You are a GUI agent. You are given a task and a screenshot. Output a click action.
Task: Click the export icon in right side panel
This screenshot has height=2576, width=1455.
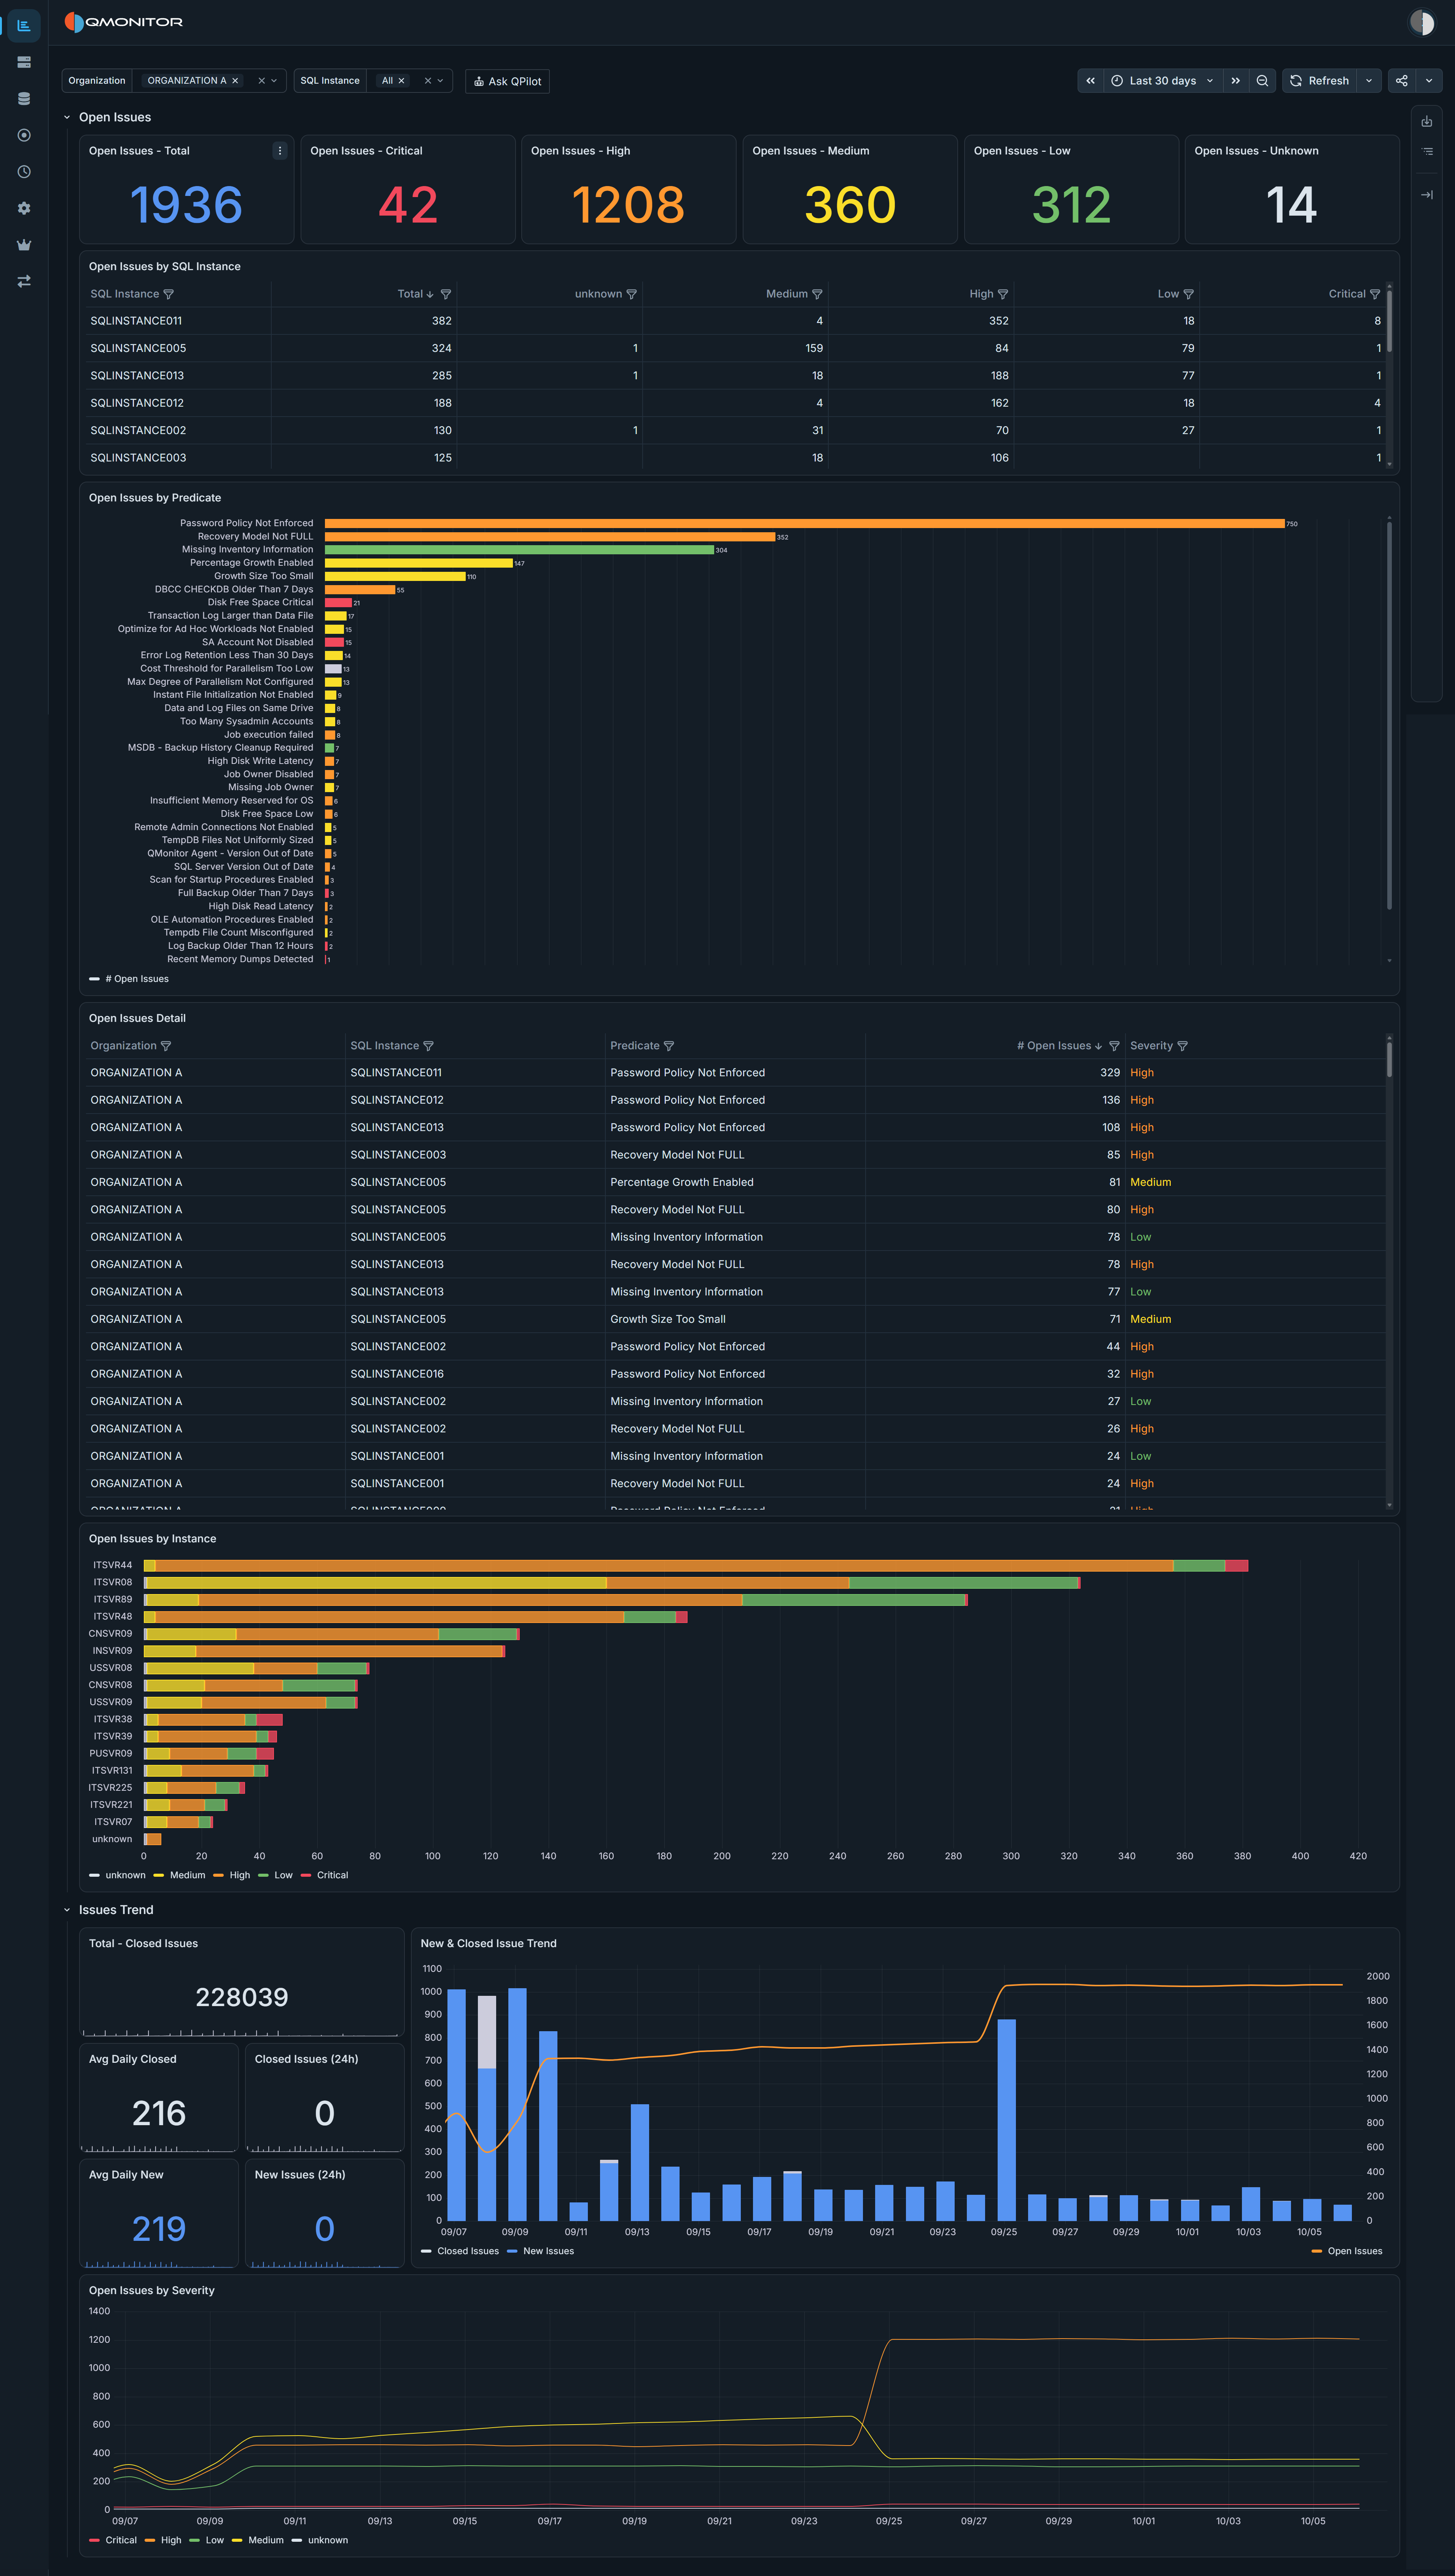coord(1427,121)
